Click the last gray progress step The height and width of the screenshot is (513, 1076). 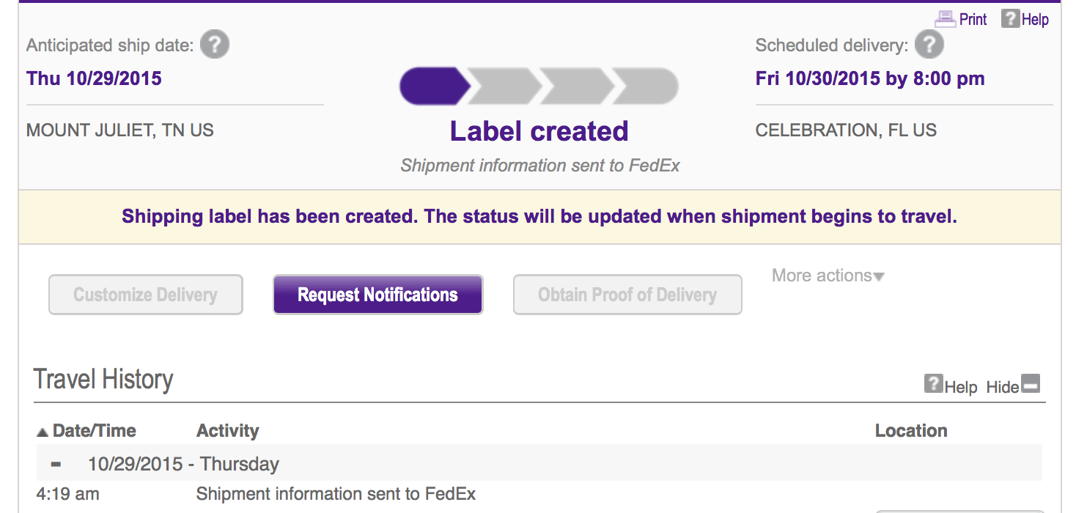[646, 86]
